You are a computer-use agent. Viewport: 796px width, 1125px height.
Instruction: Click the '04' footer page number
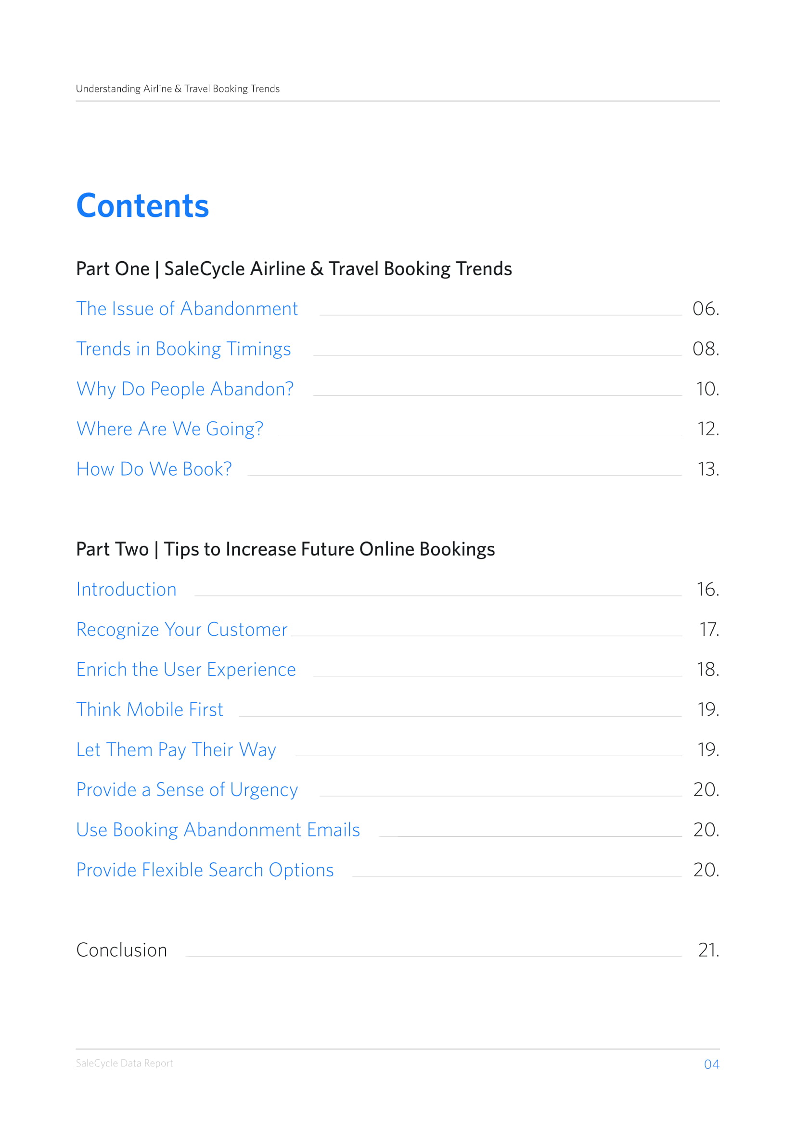(x=711, y=1064)
